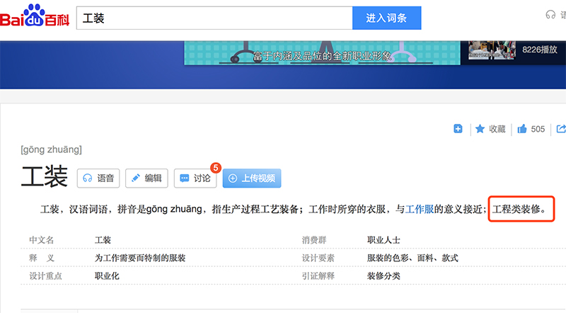Click the highlighted 工程类装修 text
Image resolution: width=566 pixels, height=313 pixels.
(x=519, y=210)
